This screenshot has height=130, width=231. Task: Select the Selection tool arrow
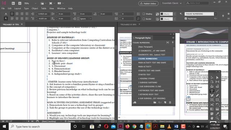(x=212, y=78)
